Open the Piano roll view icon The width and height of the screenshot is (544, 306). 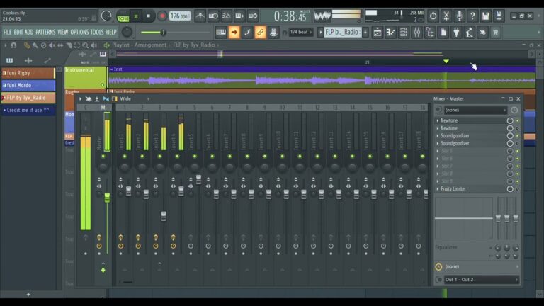pyautogui.click(x=391, y=33)
